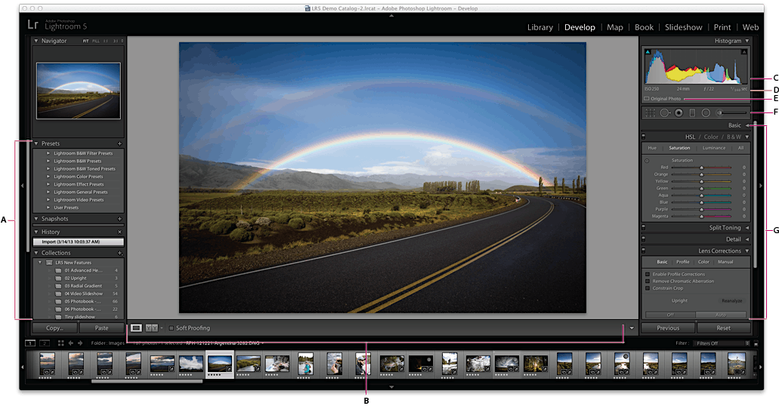The image size is (779, 406).
Task: Click the Copy... button
Action: click(54, 328)
